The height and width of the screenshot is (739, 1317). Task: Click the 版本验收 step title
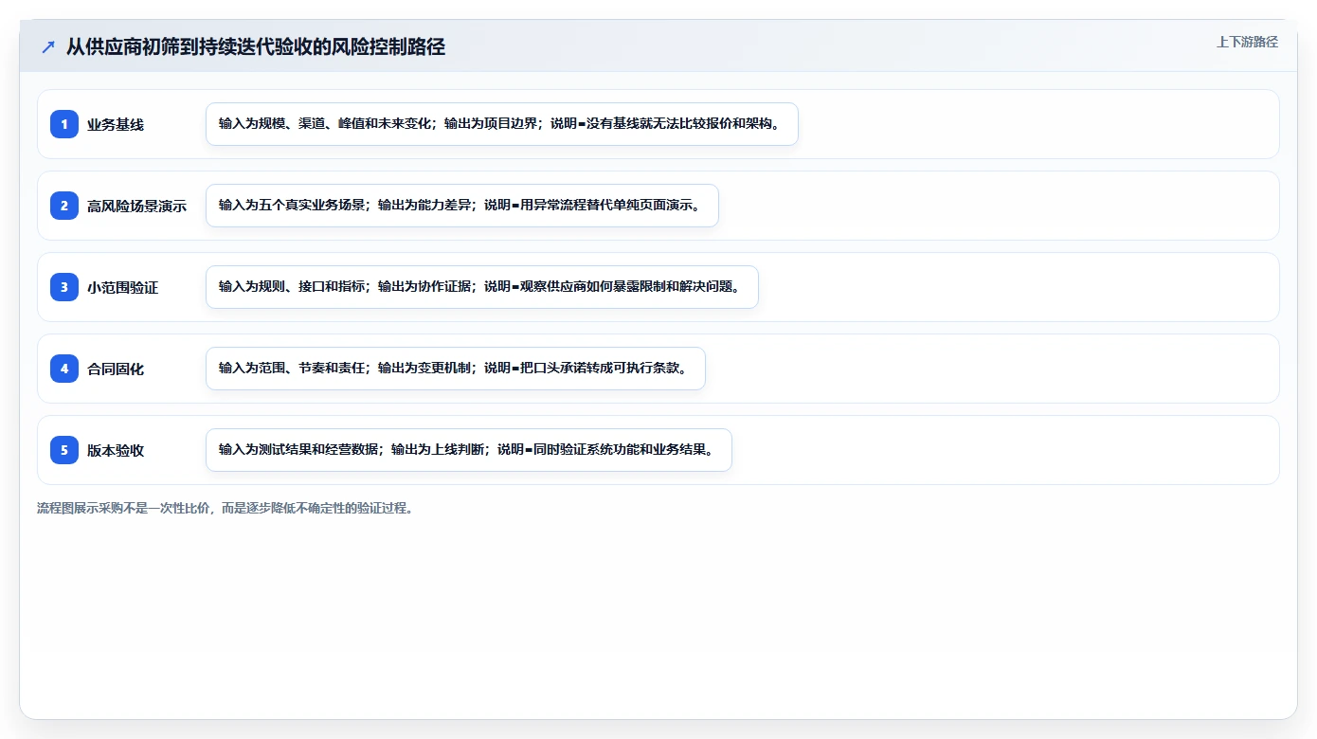[116, 450]
